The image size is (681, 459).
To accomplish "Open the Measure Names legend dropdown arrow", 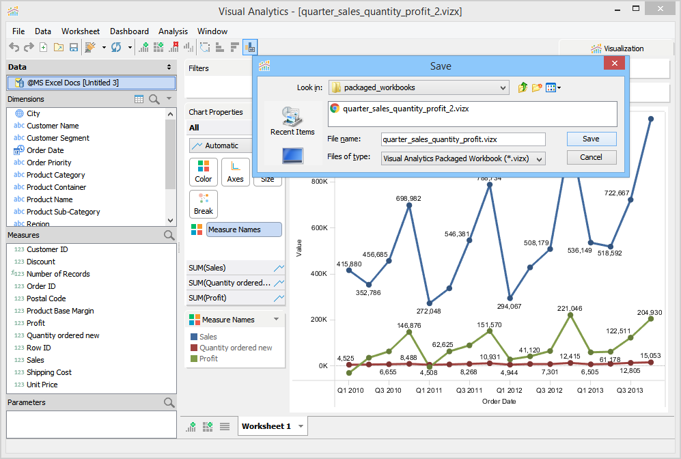I will tap(276, 319).
